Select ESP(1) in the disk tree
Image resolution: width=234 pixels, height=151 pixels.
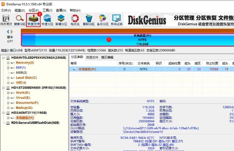(x=21, y=68)
